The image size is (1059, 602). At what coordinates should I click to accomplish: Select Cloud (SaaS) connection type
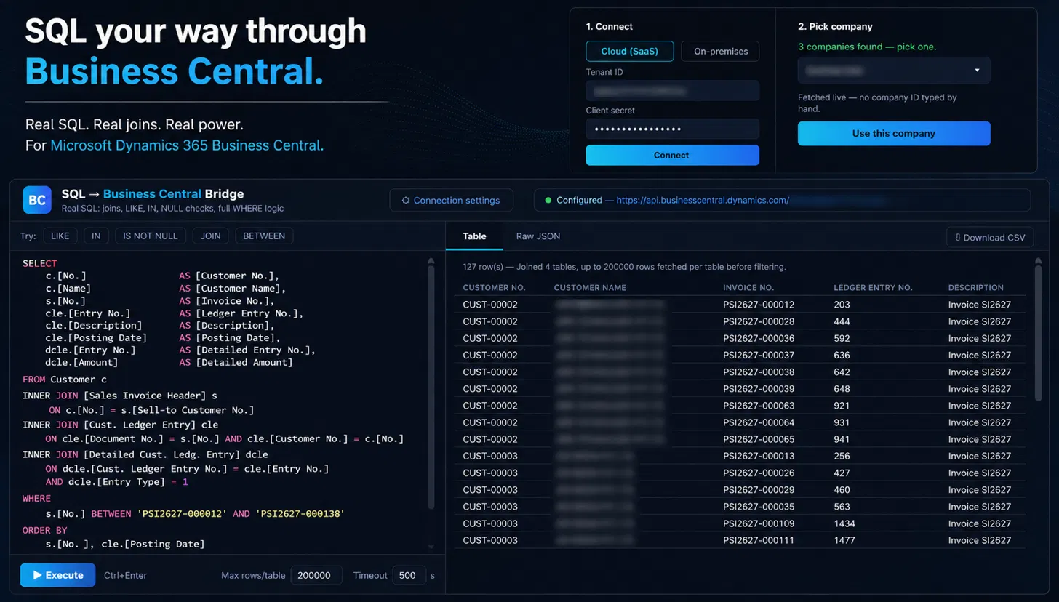pos(630,51)
